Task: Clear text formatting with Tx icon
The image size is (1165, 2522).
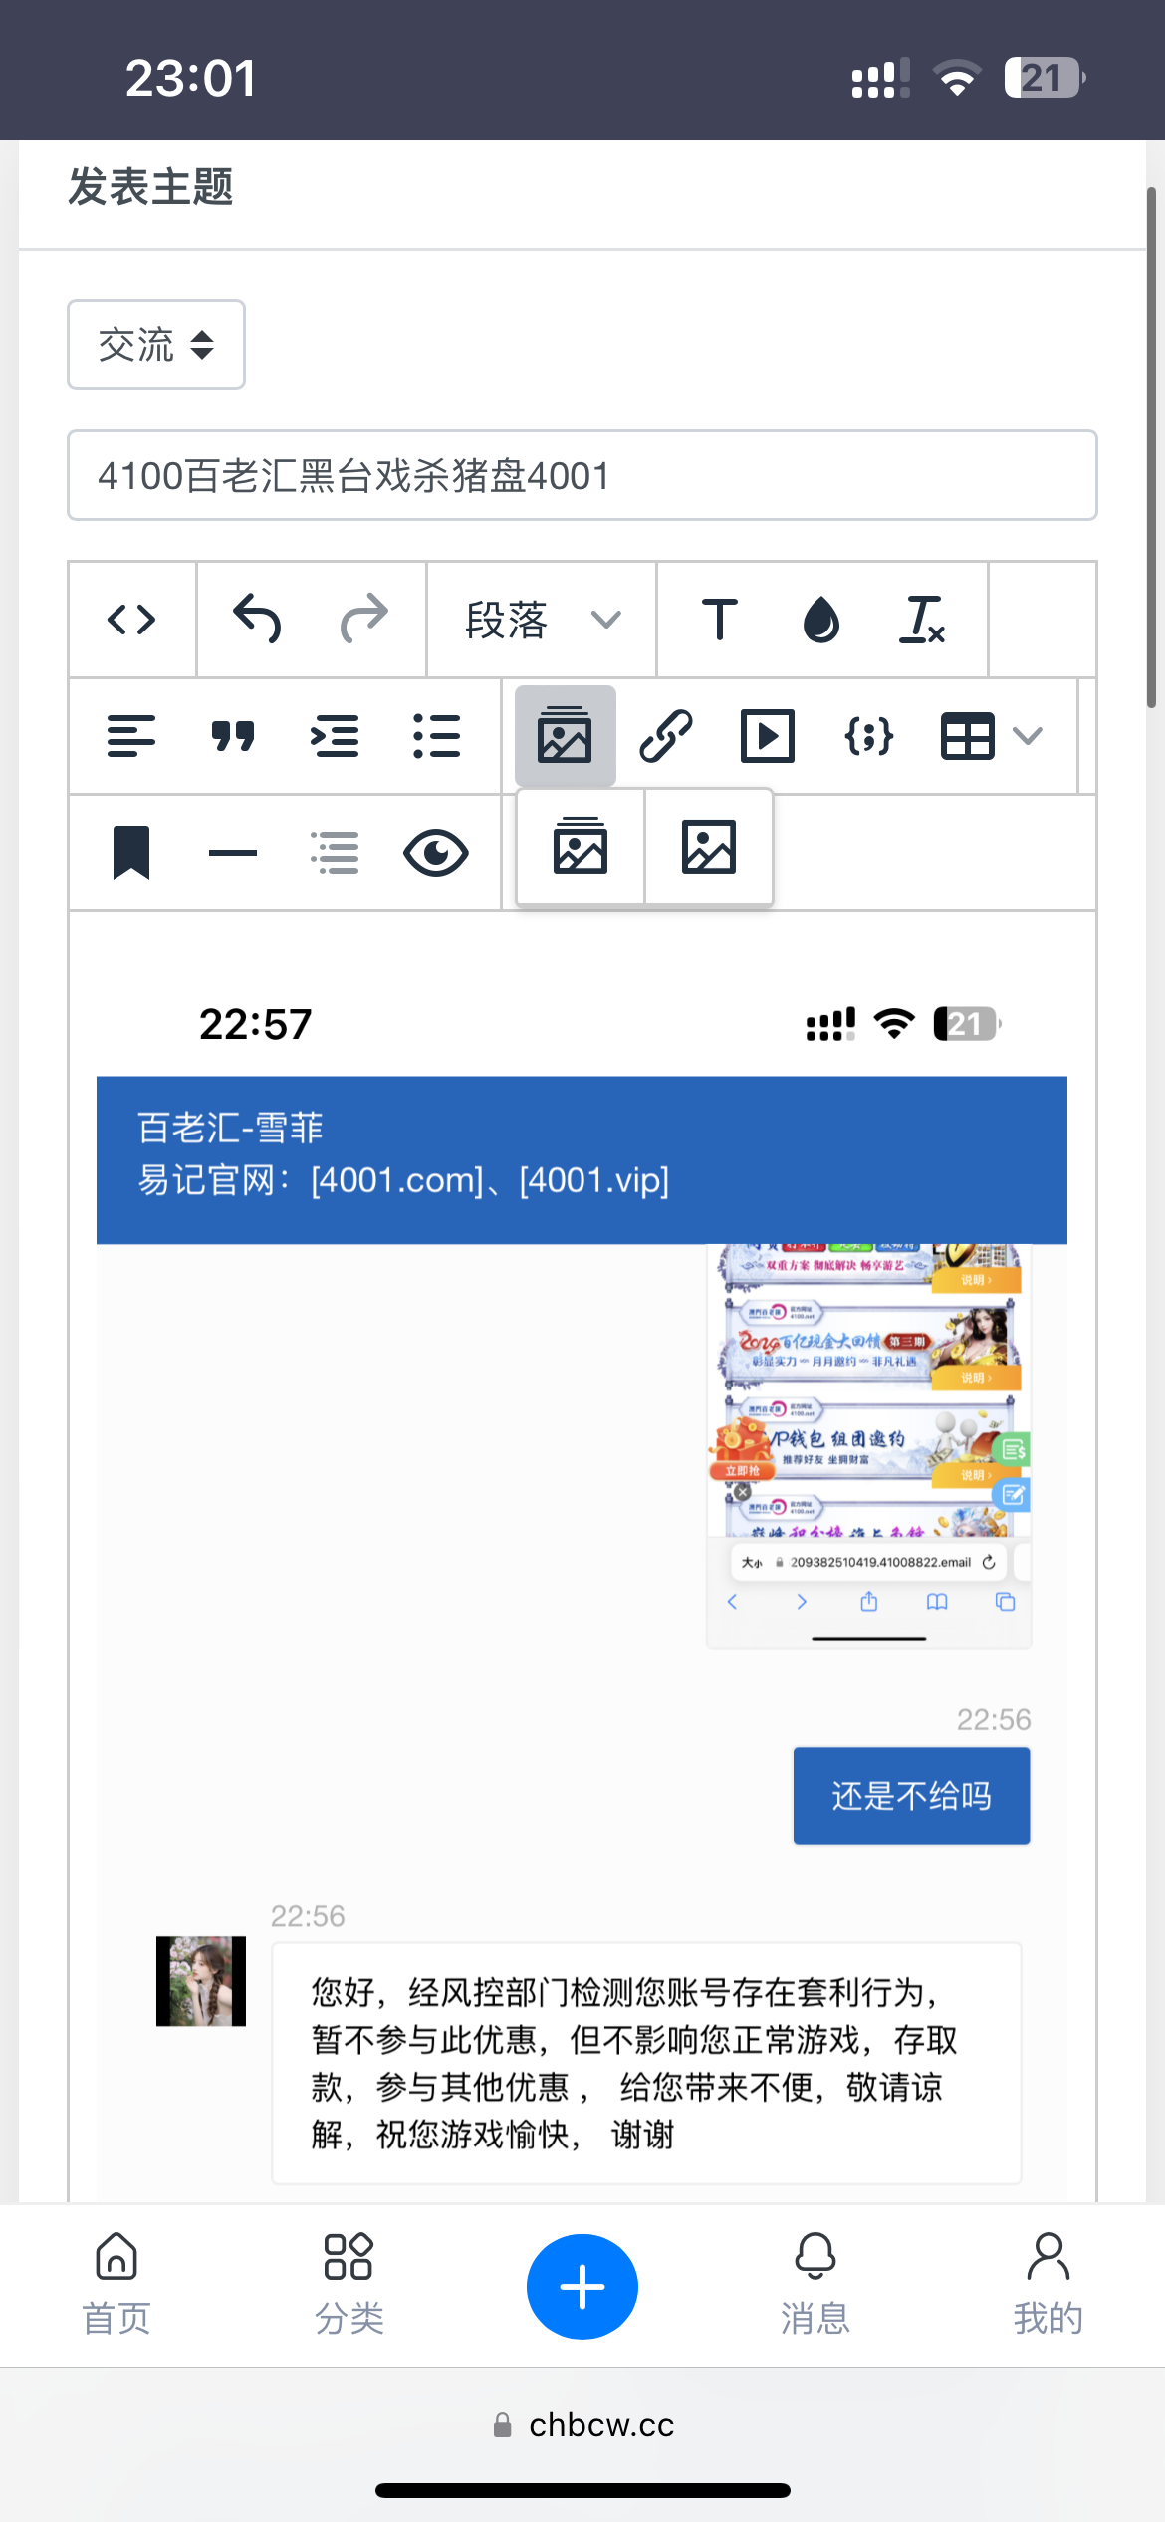Action: point(922,620)
